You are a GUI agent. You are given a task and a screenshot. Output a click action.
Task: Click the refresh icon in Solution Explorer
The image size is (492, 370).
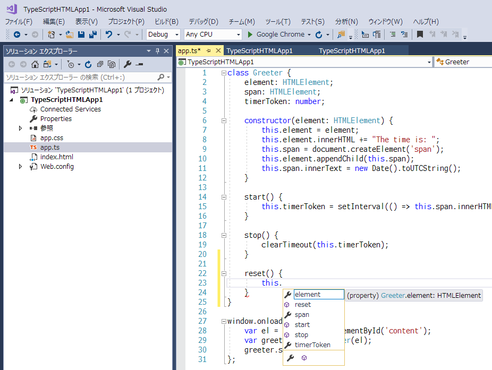click(88, 64)
